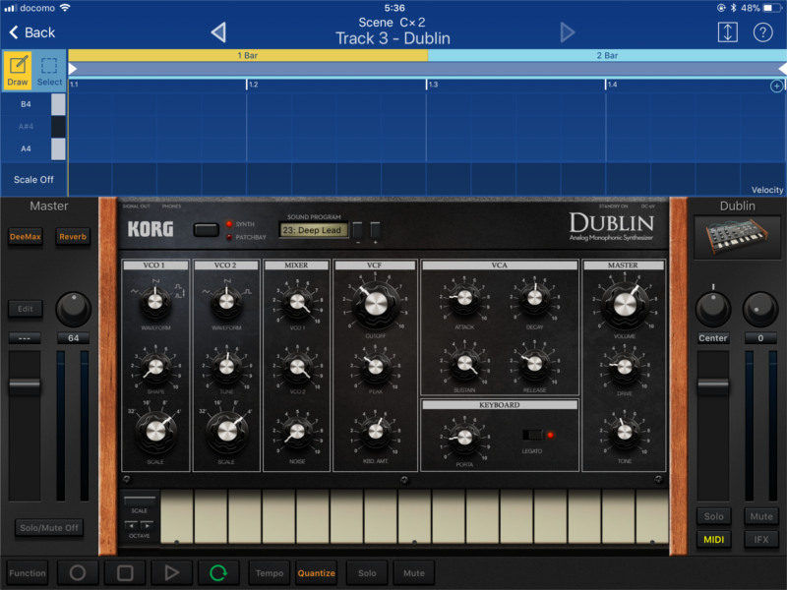
Task: Click the VCF KBD AMT knob
Action: pos(376,432)
